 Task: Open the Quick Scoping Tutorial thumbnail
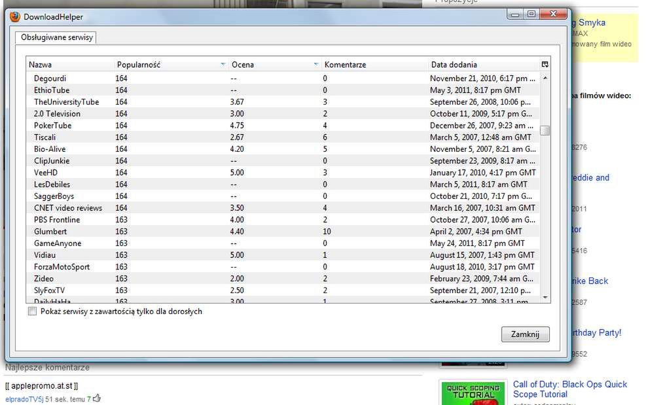tap(473, 393)
